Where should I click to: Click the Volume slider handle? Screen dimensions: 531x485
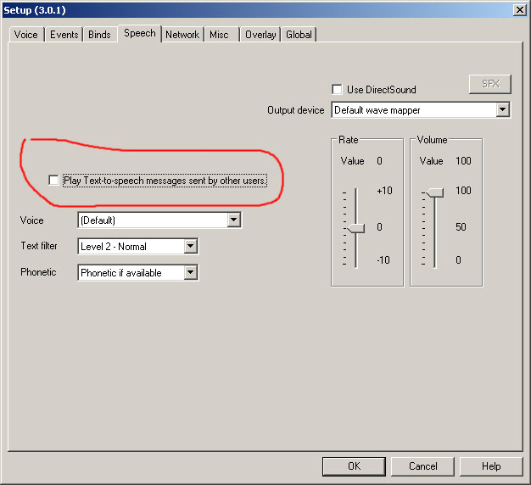[434, 192]
